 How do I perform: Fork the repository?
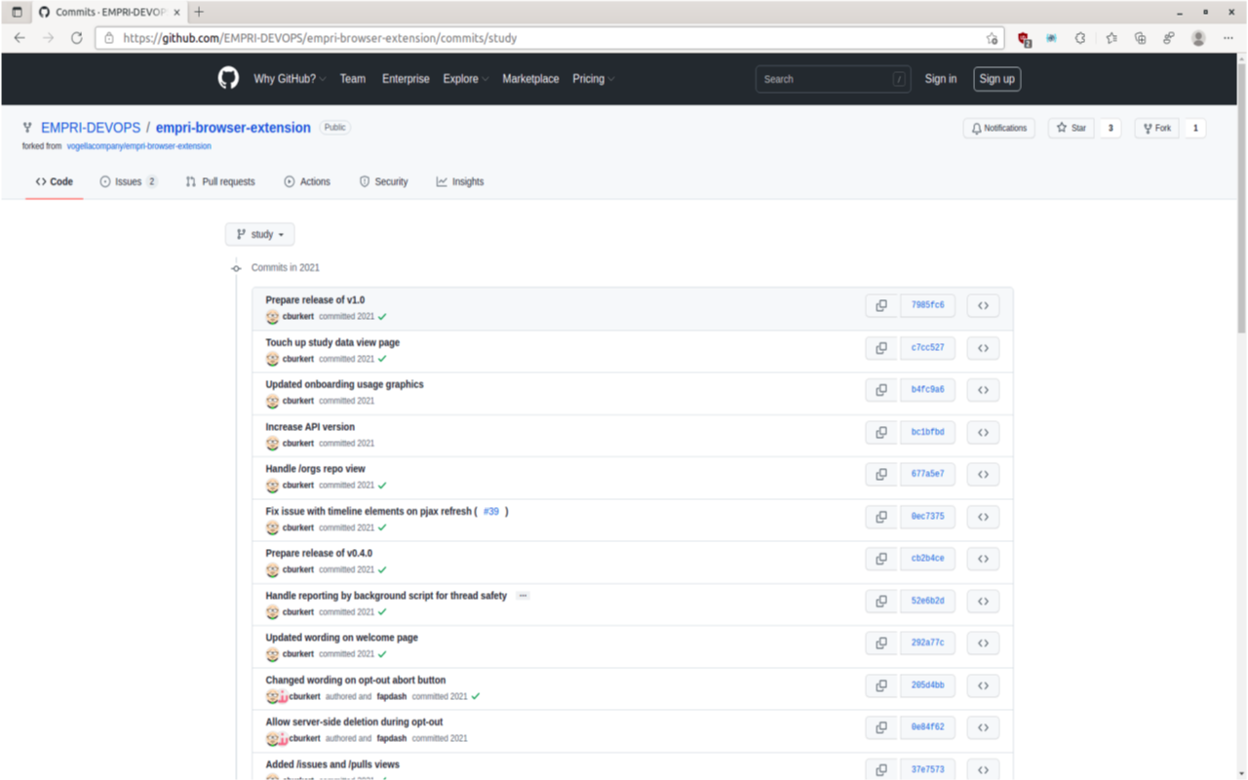[x=1156, y=128]
